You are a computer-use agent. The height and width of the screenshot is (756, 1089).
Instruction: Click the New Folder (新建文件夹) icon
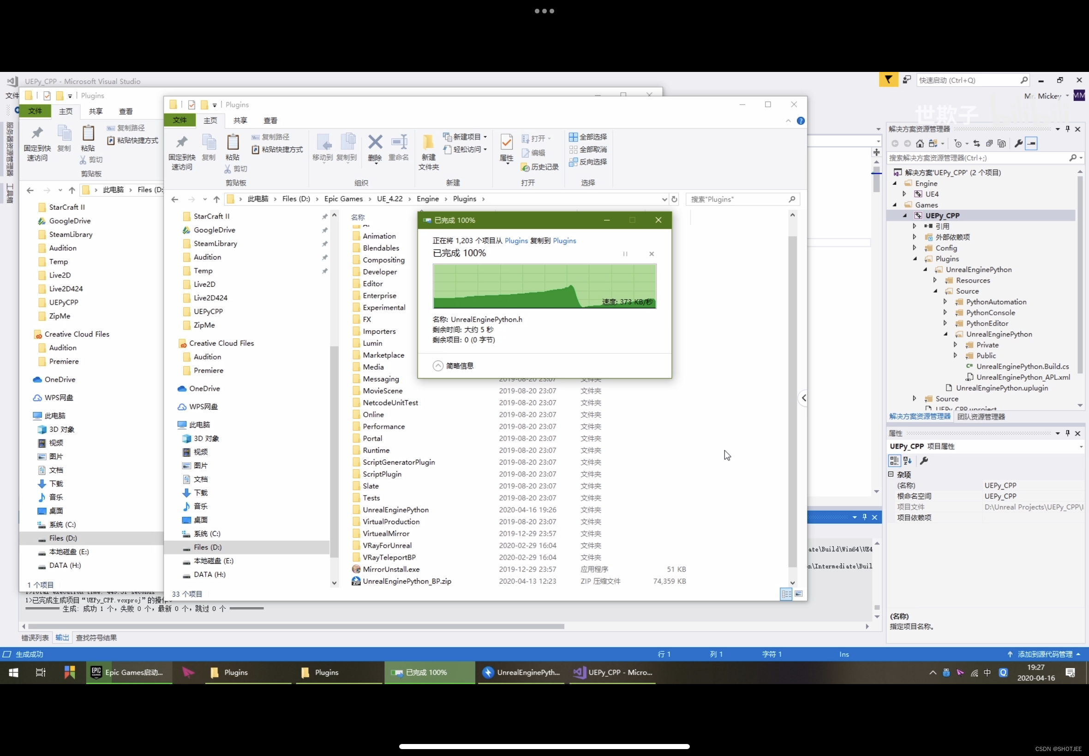click(429, 152)
